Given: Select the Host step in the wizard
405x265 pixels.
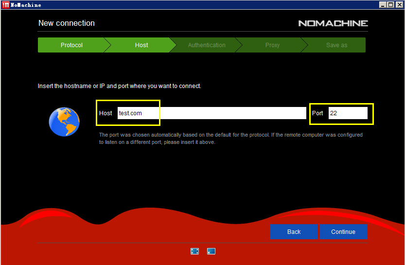Looking at the screenshot, I should [141, 45].
